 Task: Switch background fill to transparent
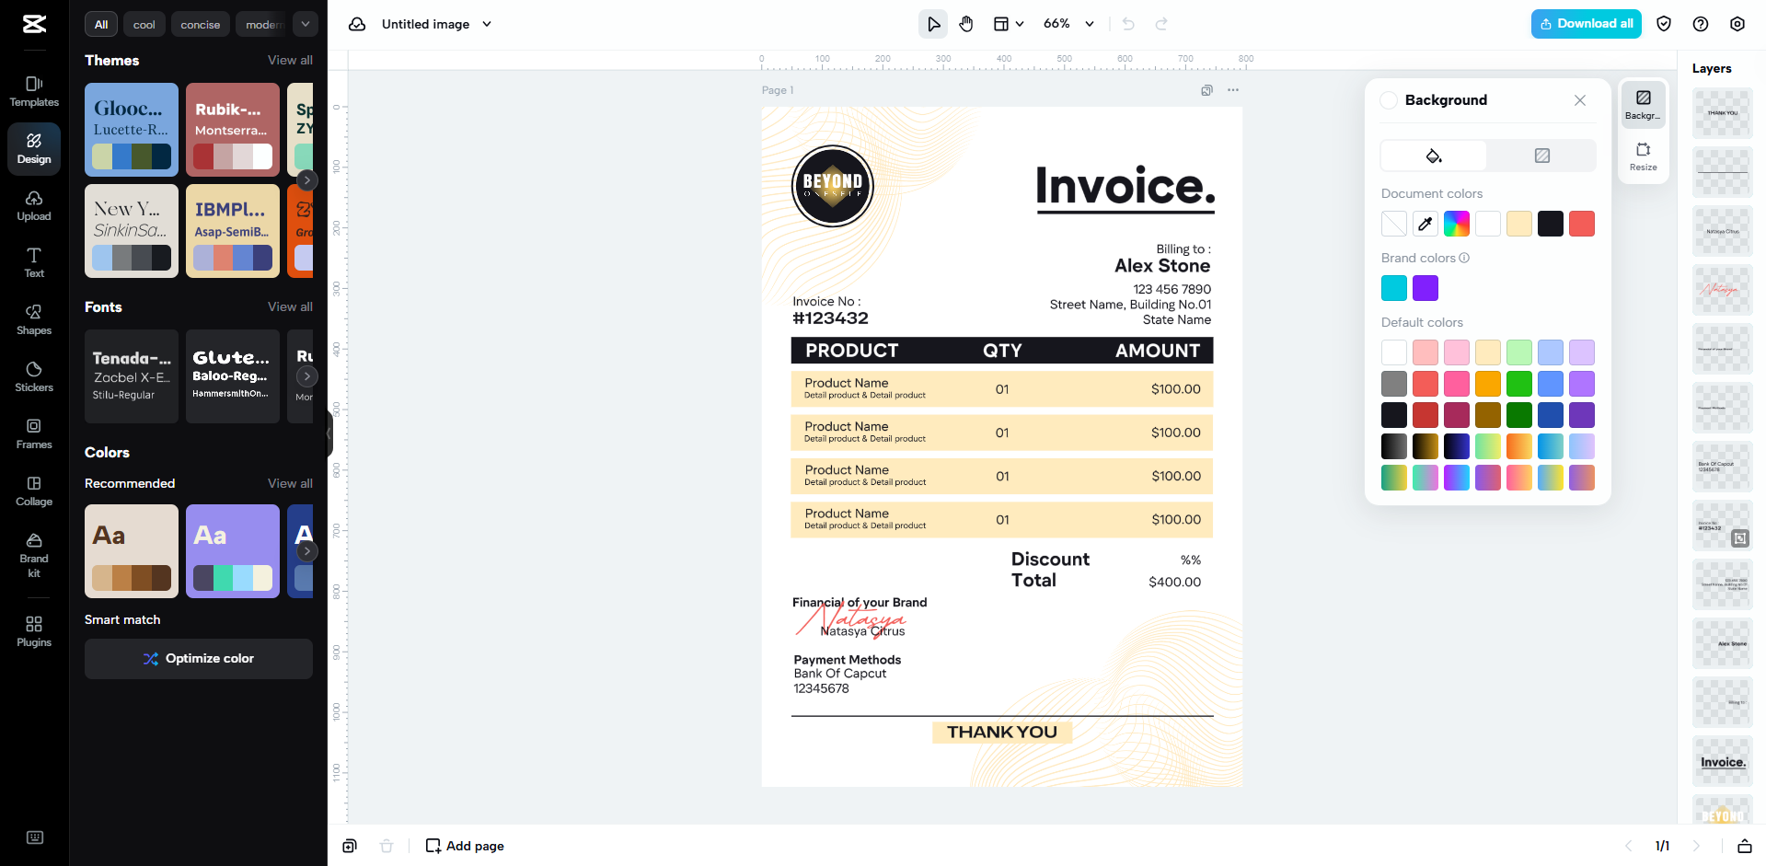pyautogui.click(x=1541, y=156)
